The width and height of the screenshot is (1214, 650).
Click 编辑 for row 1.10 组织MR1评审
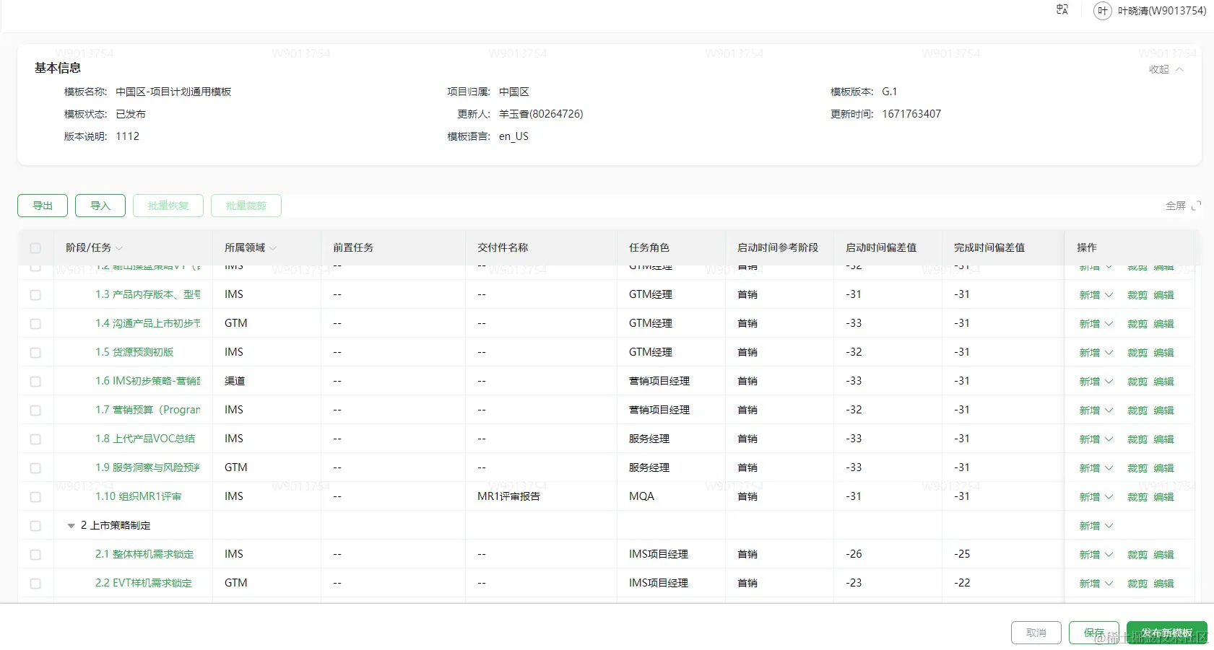coord(1163,497)
